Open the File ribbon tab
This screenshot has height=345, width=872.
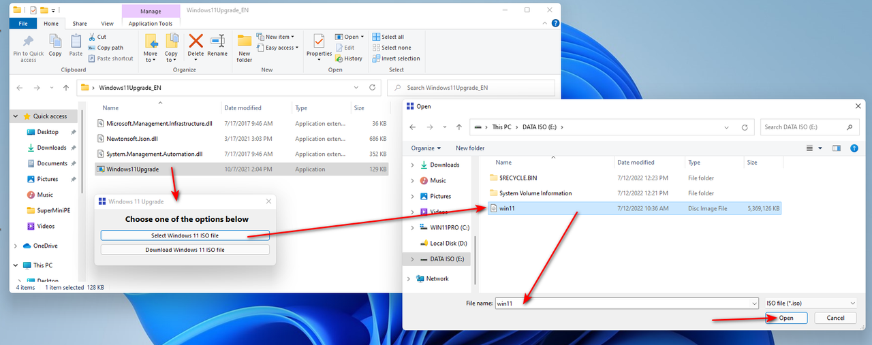pos(23,23)
